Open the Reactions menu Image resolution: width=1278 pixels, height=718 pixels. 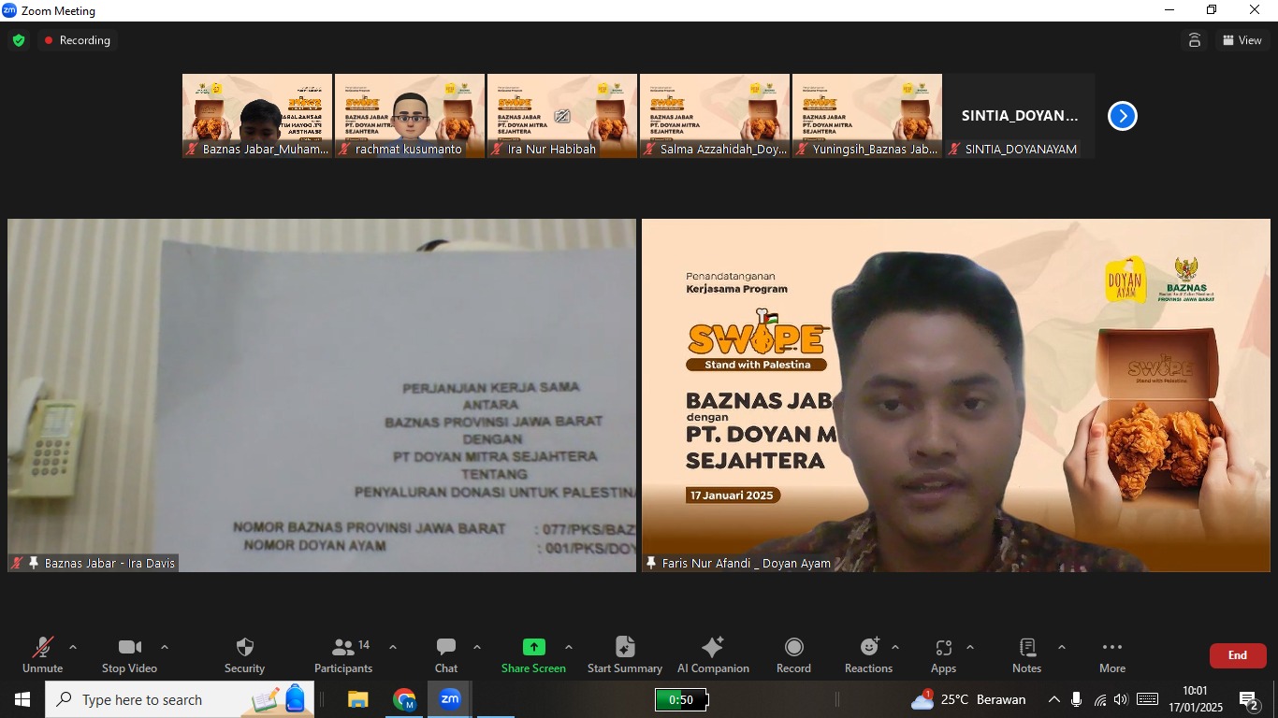point(868,654)
